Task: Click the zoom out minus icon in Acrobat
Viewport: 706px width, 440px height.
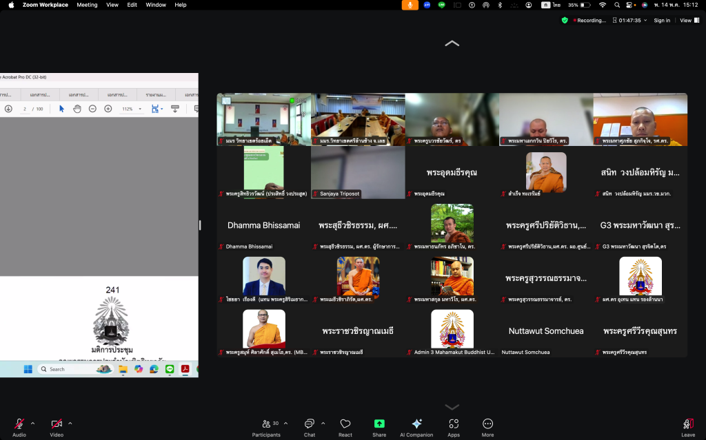Action: click(x=92, y=109)
